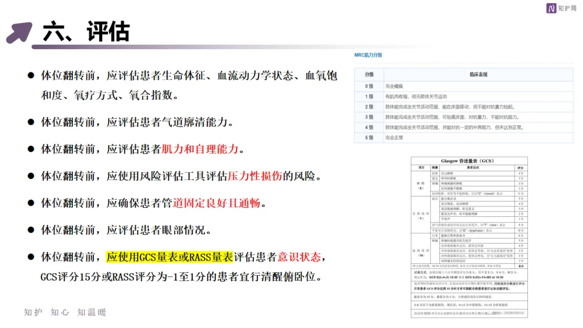
Task: Click the footer slogan 知护 知心 知温暖
Action: pyautogui.click(x=65, y=312)
